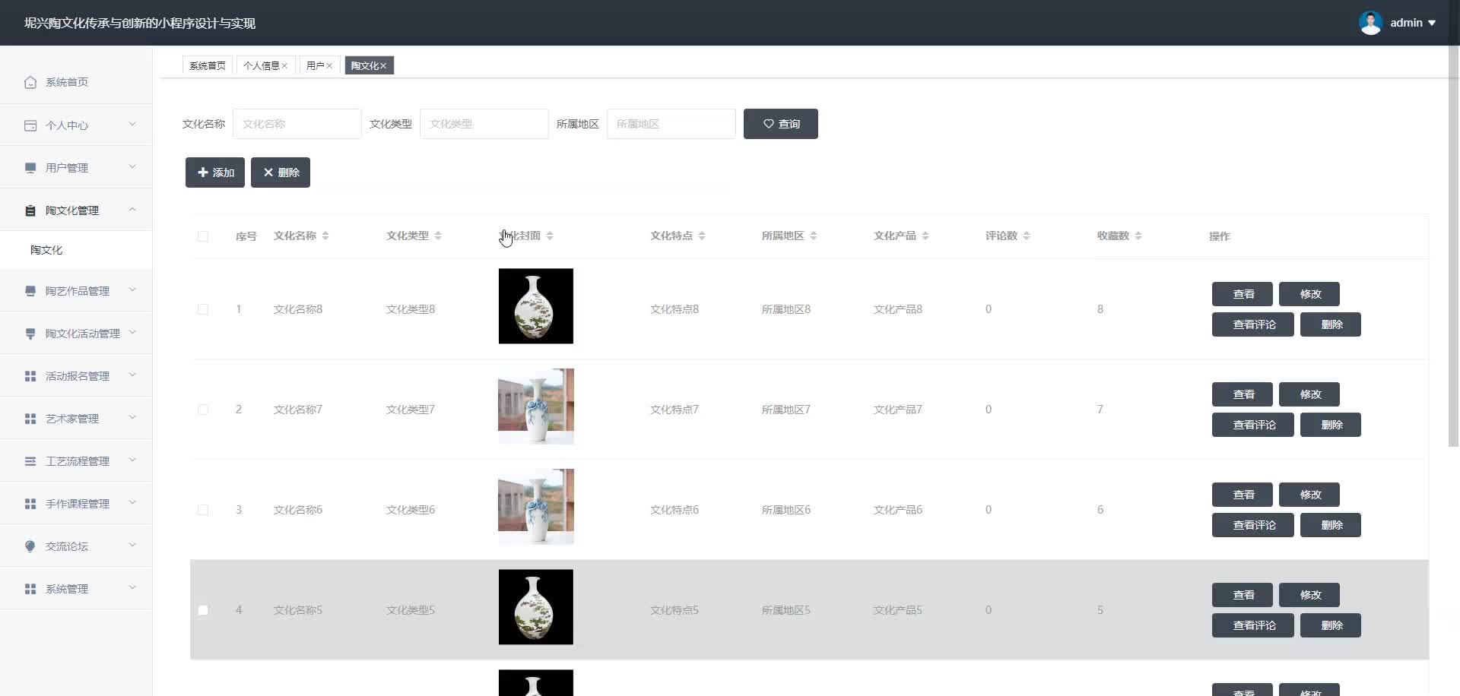
Task: Click 查看评论 for row 文化名称7
Action: (x=1253, y=425)
